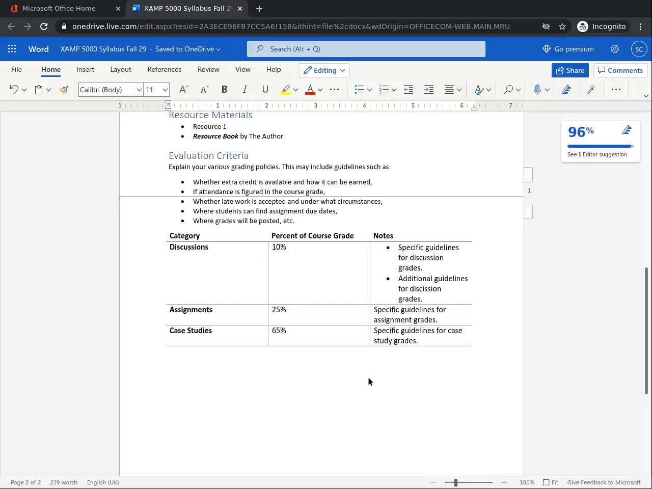This screenshot has width=652, height=489.
Task: Increase indent of the paragraph
Action: click(x=429, y=90)
